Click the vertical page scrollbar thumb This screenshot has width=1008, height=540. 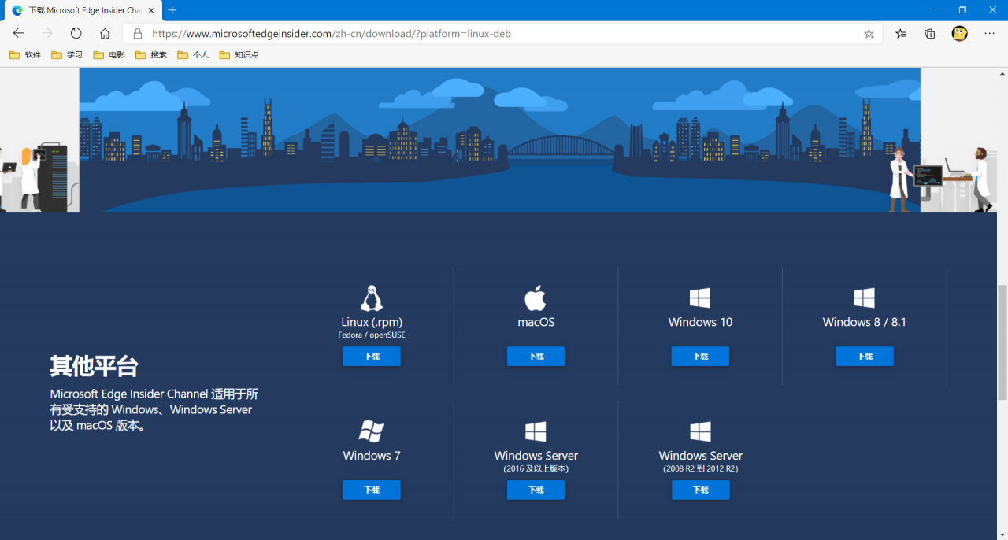1002,342
